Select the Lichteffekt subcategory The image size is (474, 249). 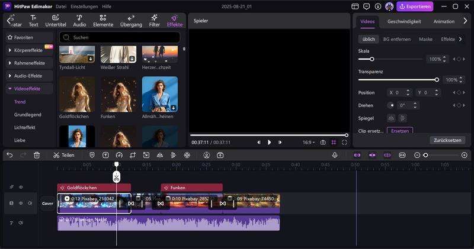[24, 127]
